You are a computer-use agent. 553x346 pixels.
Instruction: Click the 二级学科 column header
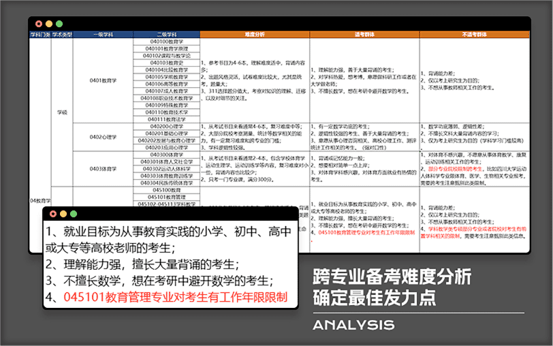tap(166, 34)
